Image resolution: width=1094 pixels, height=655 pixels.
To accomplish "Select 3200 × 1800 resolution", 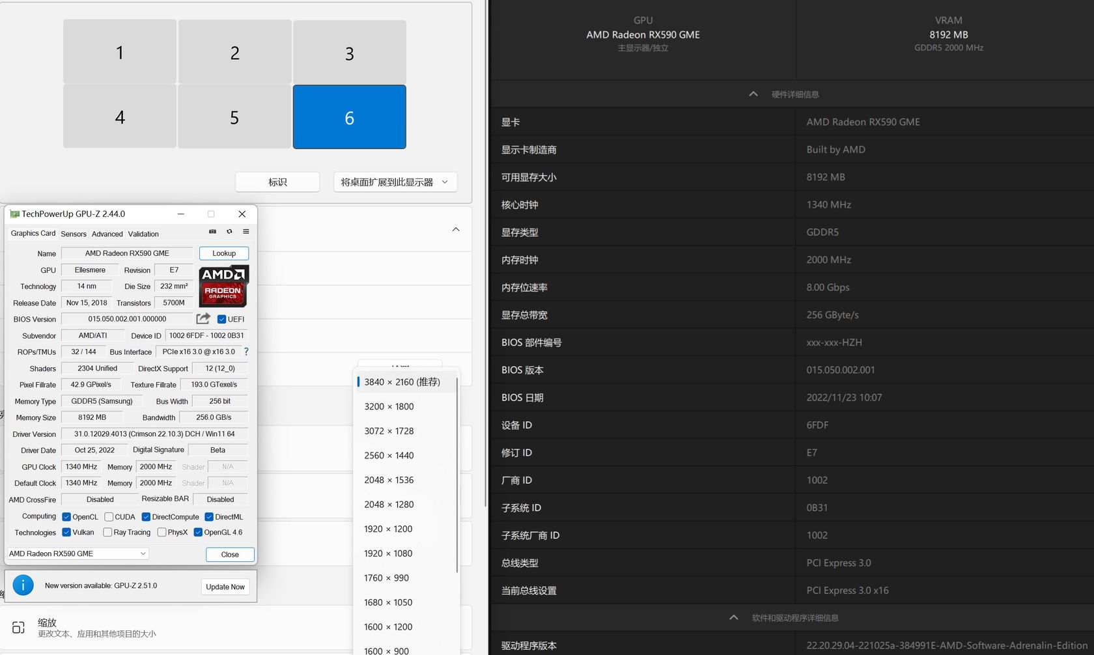I will (406, 406).
